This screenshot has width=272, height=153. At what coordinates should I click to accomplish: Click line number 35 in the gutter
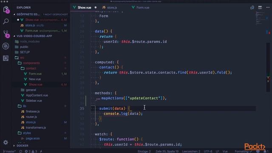[x=82, y=108]
